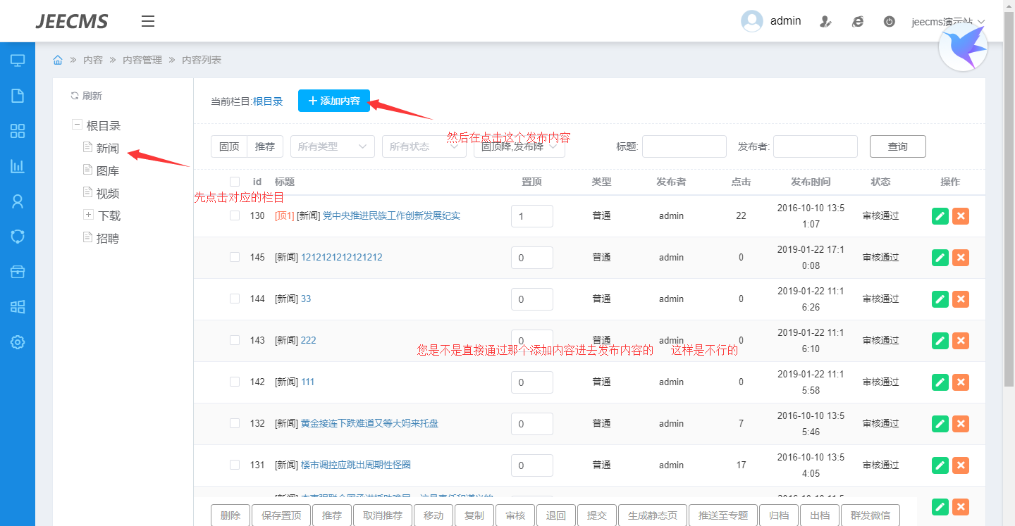Click the power logout icon in header

[x=890, y=21]
